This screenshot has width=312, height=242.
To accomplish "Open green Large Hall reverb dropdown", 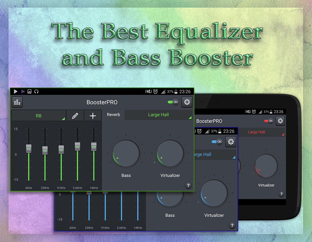I will click(158, 115).
